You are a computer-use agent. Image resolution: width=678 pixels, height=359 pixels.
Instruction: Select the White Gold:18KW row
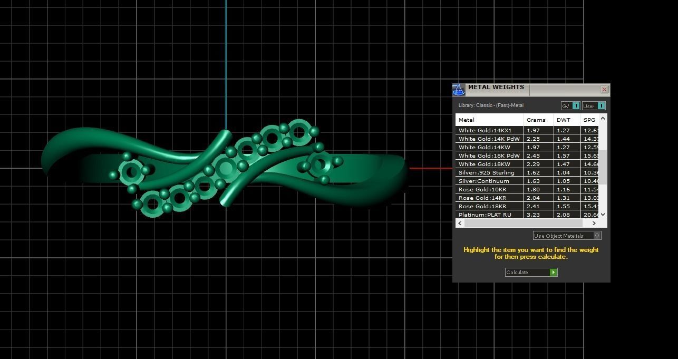point(527,164)
